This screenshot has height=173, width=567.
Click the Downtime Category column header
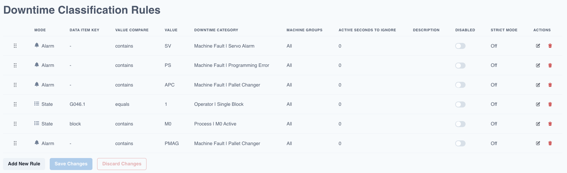(216, 30)
